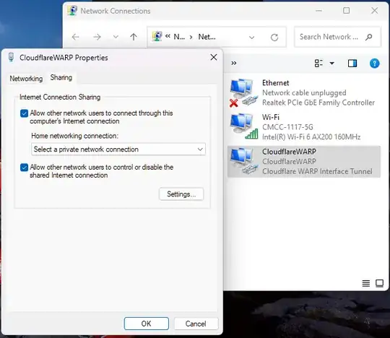The image size is (390, 338).
Task: Click the address bar network icon
Action: click(157, 37)
